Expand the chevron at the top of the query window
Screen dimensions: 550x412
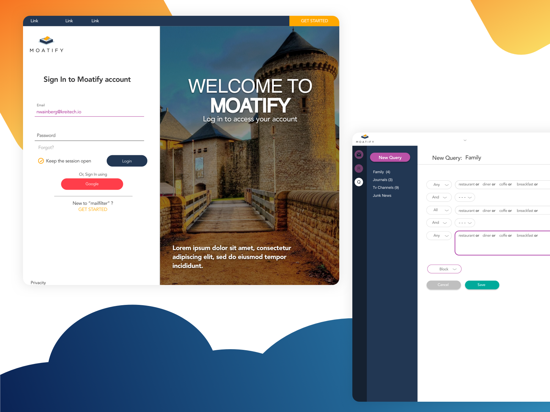click(465, 140)
